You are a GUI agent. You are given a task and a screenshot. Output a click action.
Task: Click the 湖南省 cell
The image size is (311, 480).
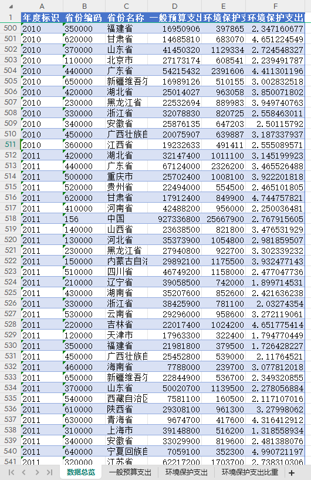tap(126, 293)
